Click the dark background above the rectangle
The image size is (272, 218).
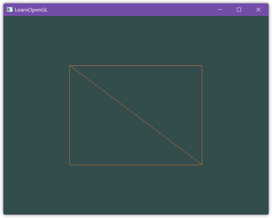136,40
